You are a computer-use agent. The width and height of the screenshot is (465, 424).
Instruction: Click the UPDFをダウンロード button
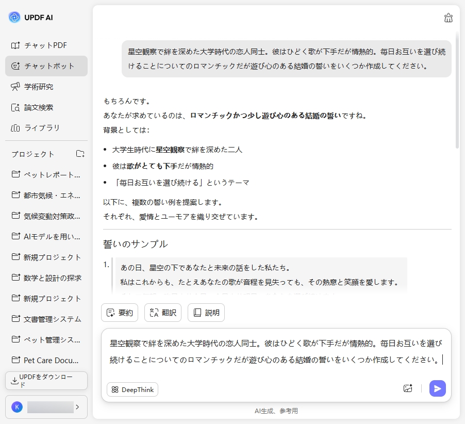[46, 381]
